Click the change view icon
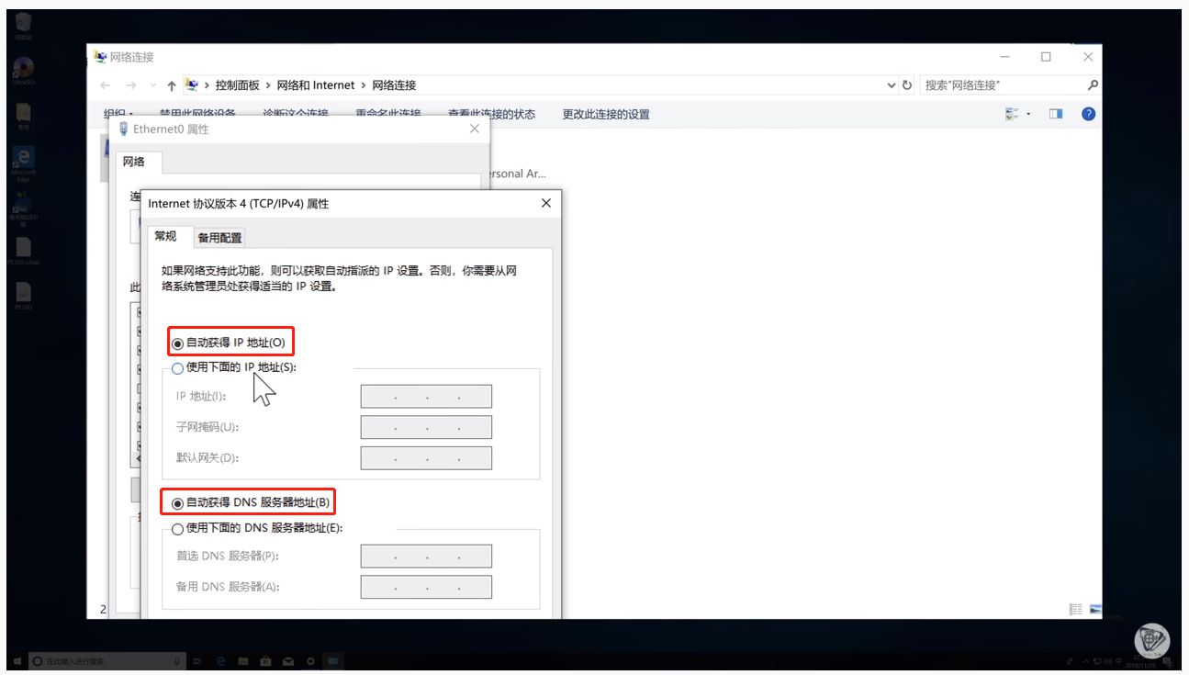1189x675 pixels. (x=1013, y=114)
